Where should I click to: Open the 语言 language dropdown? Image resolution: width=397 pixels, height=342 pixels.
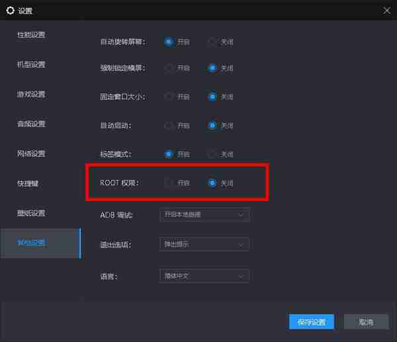click(x=204, y=275)
